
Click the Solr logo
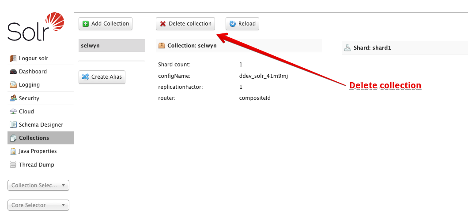coord(36,26)
